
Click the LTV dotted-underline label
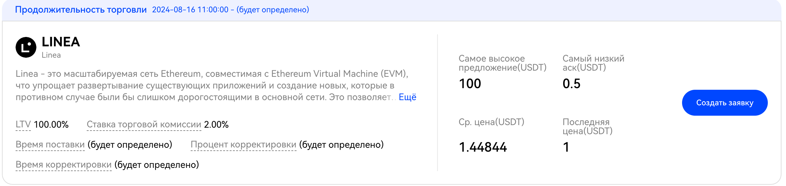point(23,125)
